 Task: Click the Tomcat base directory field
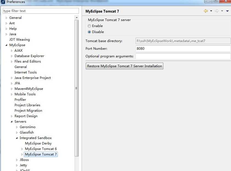pos(183,41)
